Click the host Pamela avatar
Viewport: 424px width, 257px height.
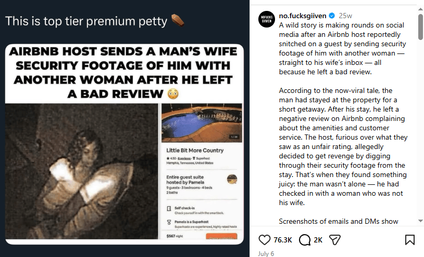[x=232, y=179]
